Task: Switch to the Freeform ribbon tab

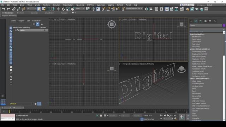Action: 20,13
